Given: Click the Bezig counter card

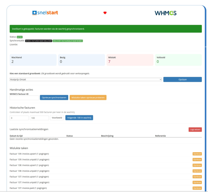Looking at the screenshot, I should tap(81, 60).
